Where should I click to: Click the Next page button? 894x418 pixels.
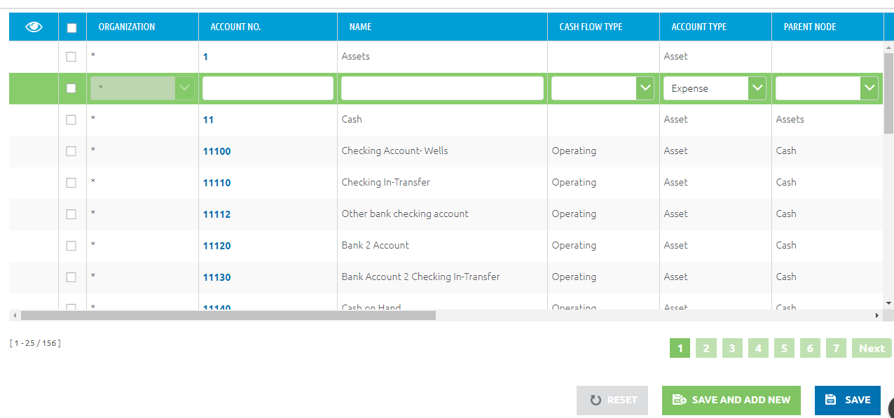(x=872, y=348)
